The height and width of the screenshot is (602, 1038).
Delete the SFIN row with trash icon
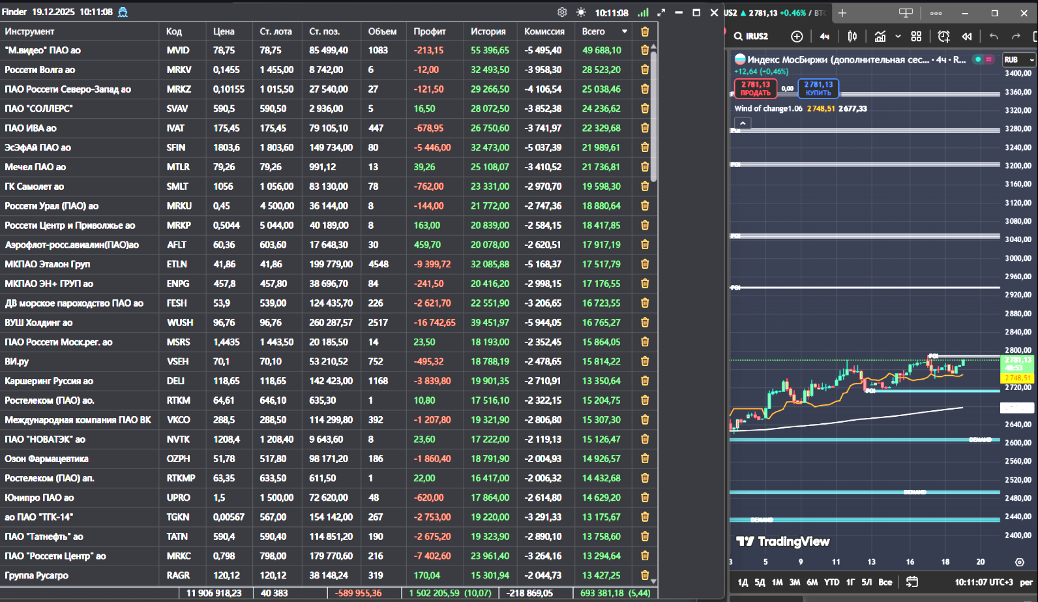click(645, 147)
